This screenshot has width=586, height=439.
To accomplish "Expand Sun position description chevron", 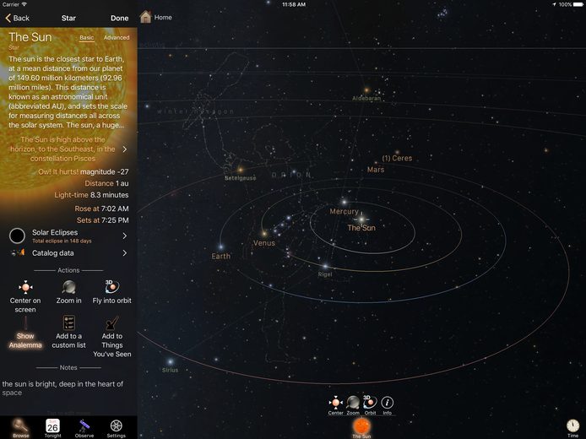I will click(125, 149).
